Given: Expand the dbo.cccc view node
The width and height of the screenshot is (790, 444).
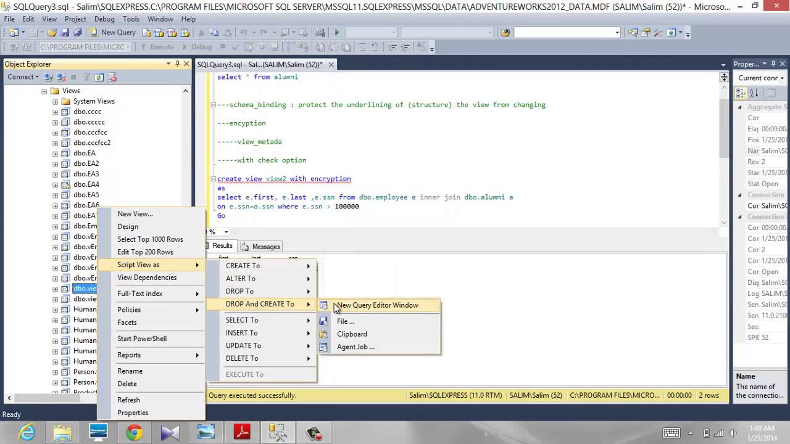Looking at the screenshot, I should tap(55, 112).
